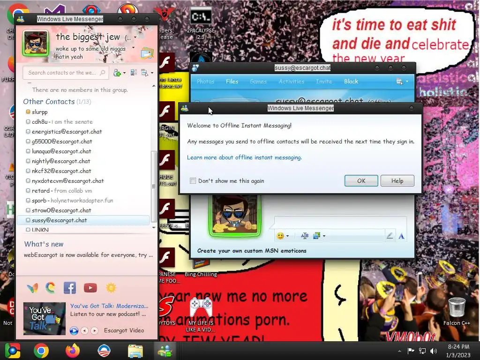480x360 pixels.
Task: Click the change contact list layout icon
Action: click(134, 73)
